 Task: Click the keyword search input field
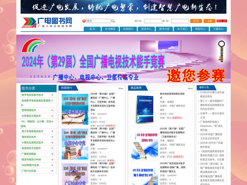pyautogui.click(x=98, y=21)
